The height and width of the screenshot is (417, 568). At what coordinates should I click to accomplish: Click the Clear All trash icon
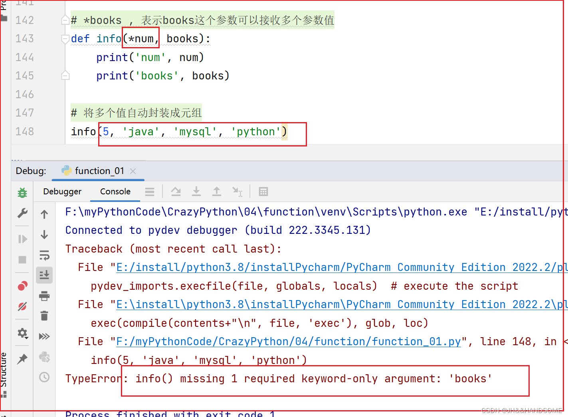[44, 316]
